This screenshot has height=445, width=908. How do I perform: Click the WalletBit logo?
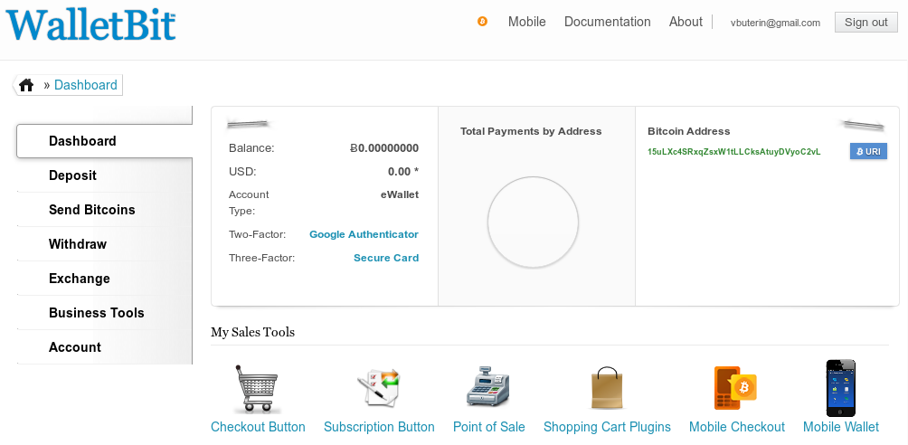pyautogui.click(x=91, y=24)
